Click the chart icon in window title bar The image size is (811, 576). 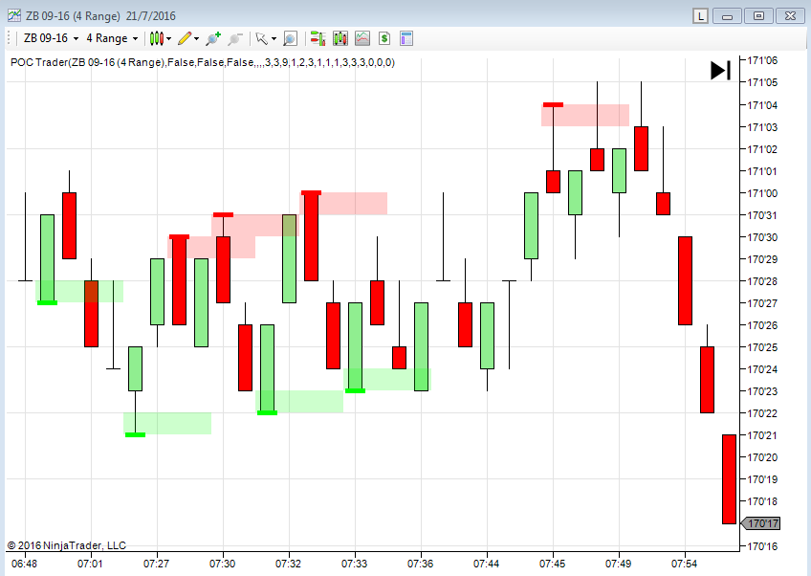14,16
